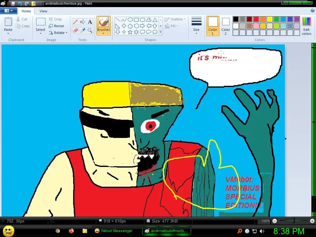Click the zoom in plus button

pyautogui.click(x=312, y=221)
